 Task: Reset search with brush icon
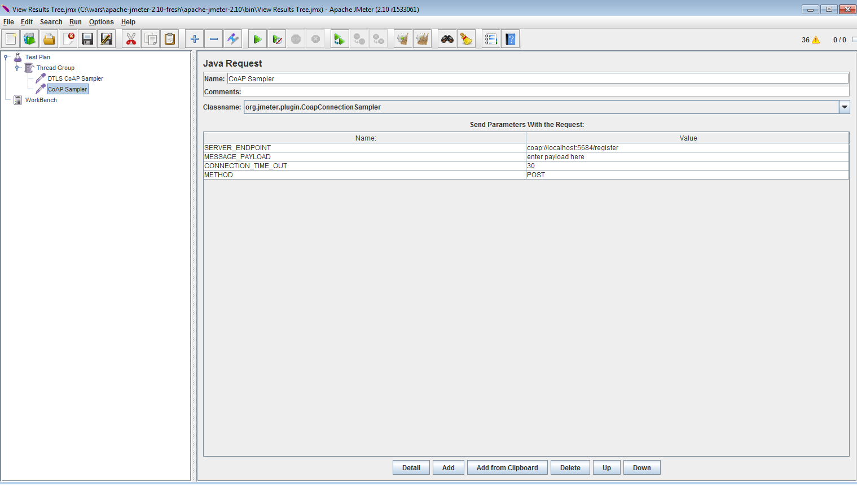point(467,39)
